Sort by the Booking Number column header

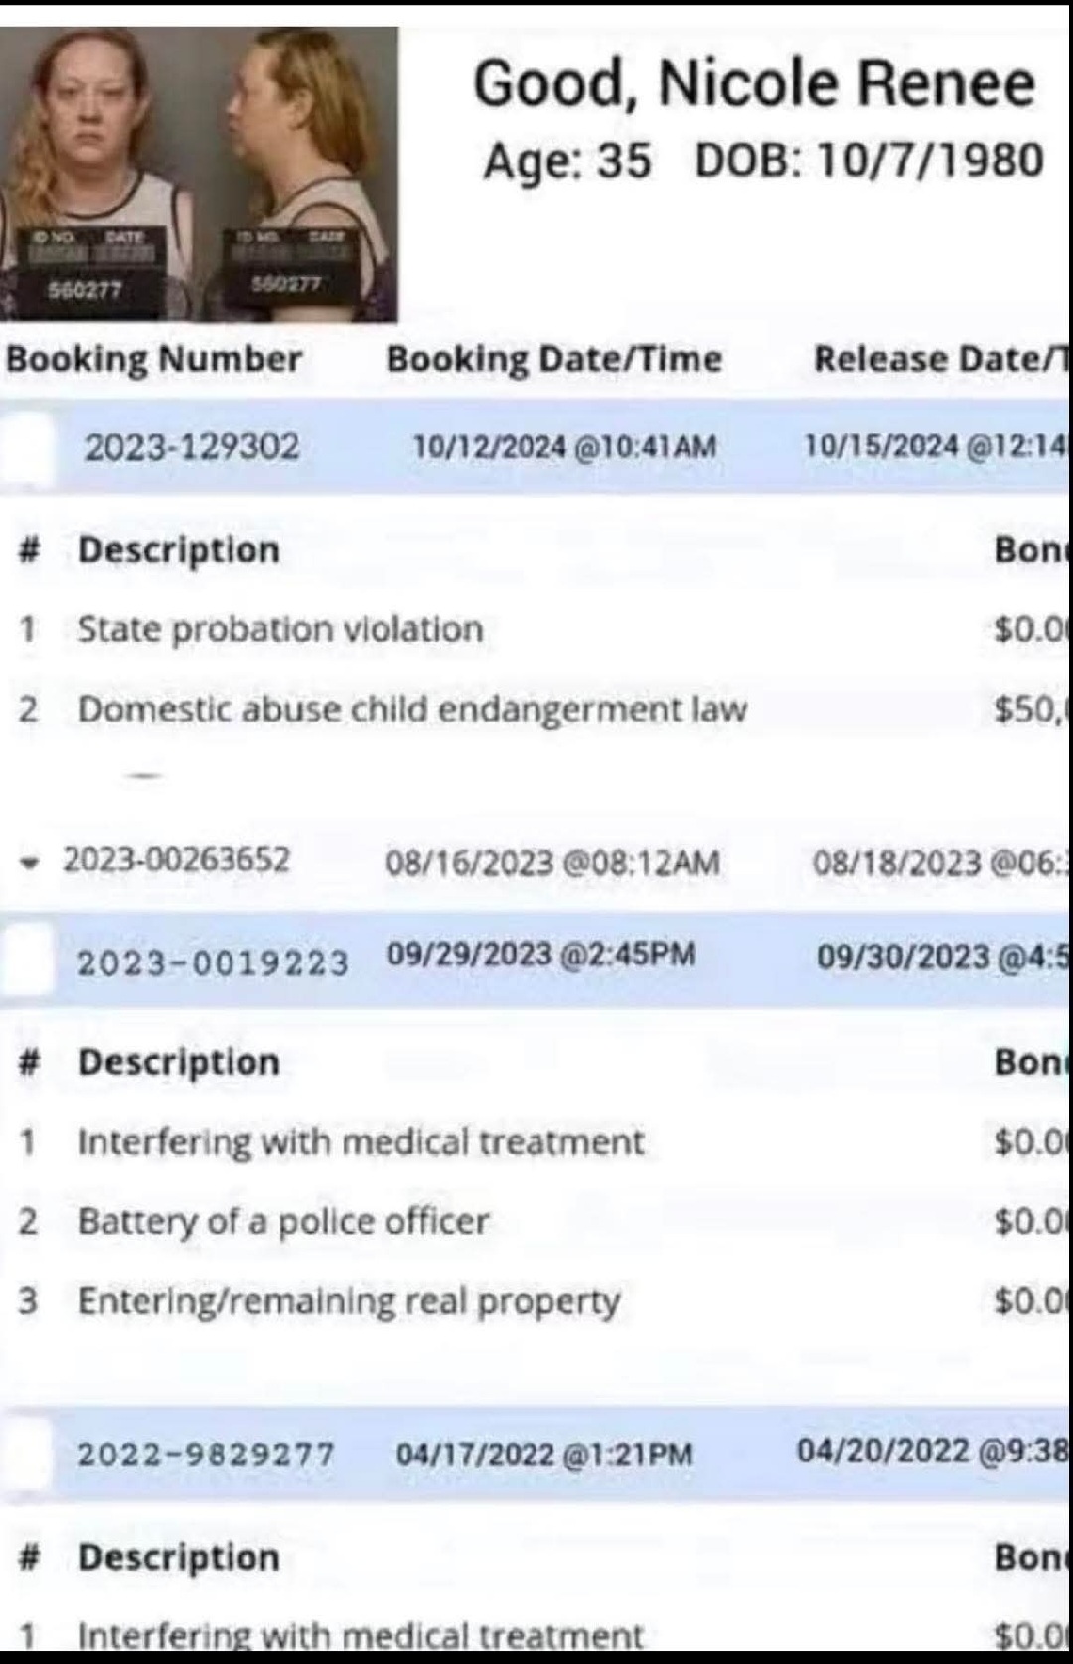click(x=154, y=359)
